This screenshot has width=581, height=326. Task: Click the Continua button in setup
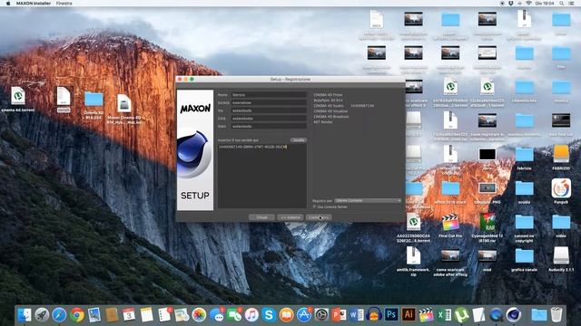[319, 217]
